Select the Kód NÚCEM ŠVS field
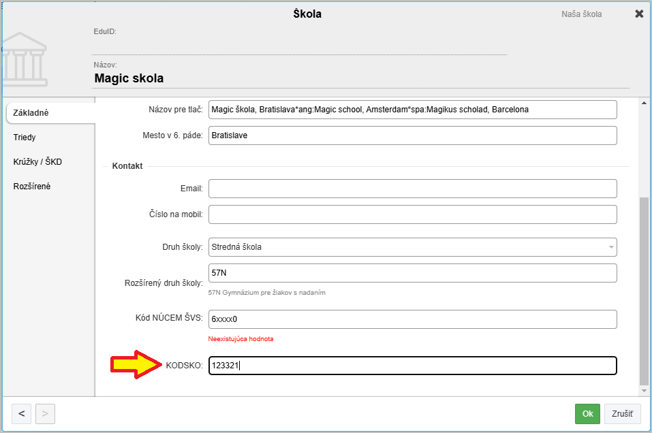652x433 pixels. [412, 319]
